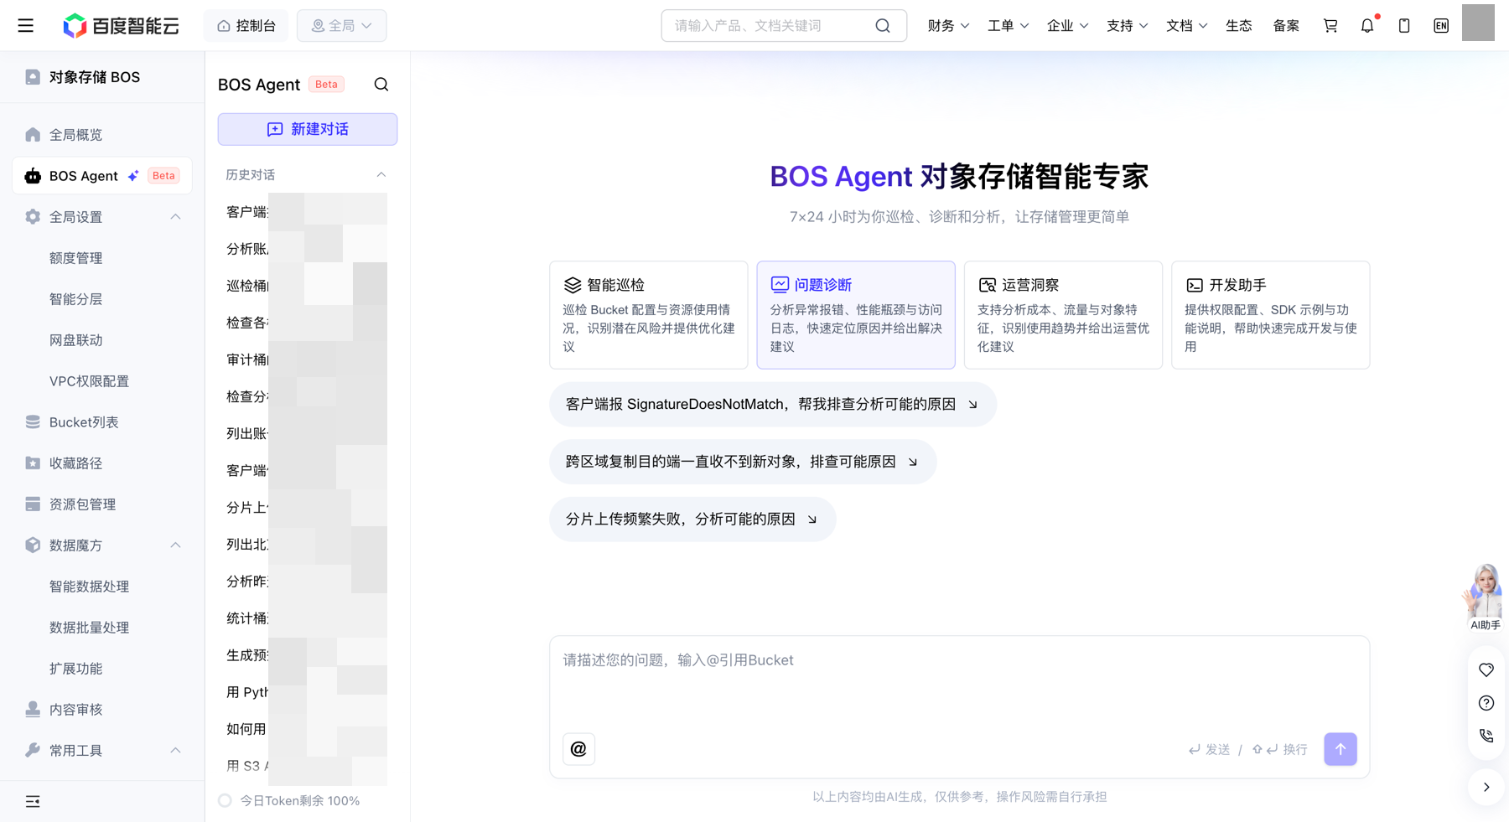Expand the right side panel arrow
The width and height of the screenshot is (1509, 822).
point(1486,788)
